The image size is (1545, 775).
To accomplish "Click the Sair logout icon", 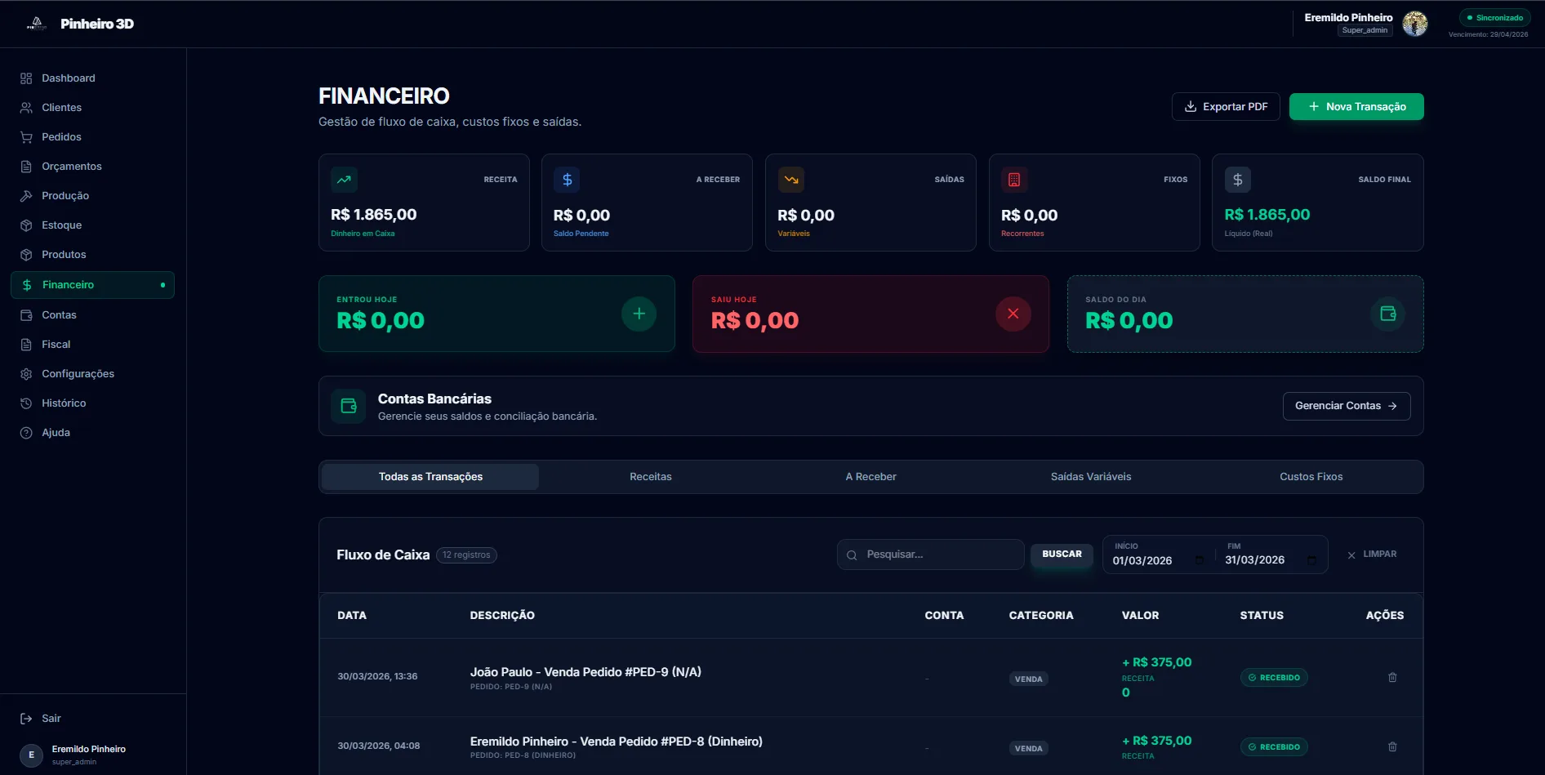I will coord(26,719).
